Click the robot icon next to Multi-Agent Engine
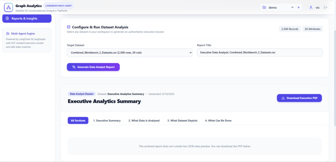This screenshot has width=336, height=162. click(x=8, y=34)
